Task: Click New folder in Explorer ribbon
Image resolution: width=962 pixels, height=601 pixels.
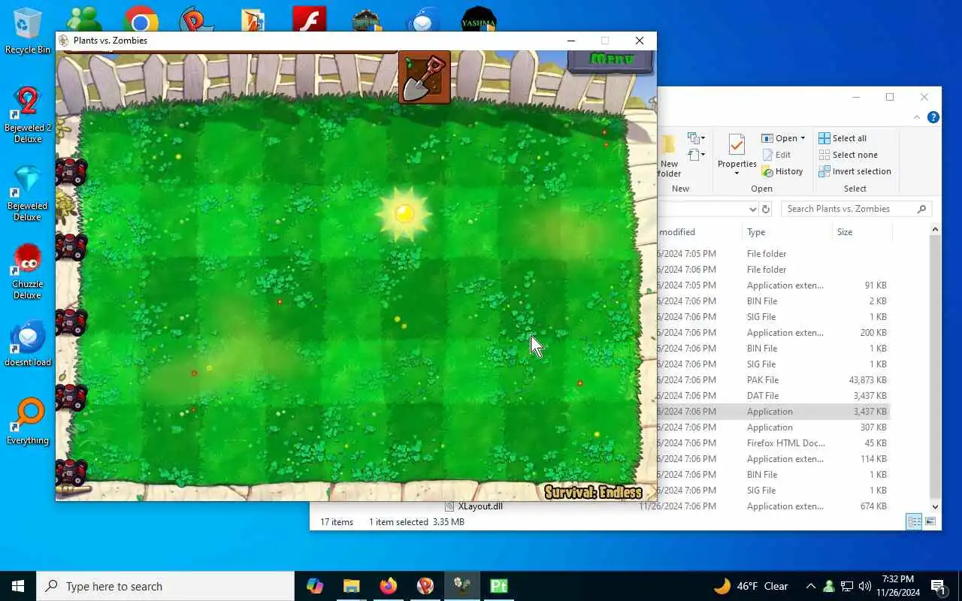Action: coord(668,156)
